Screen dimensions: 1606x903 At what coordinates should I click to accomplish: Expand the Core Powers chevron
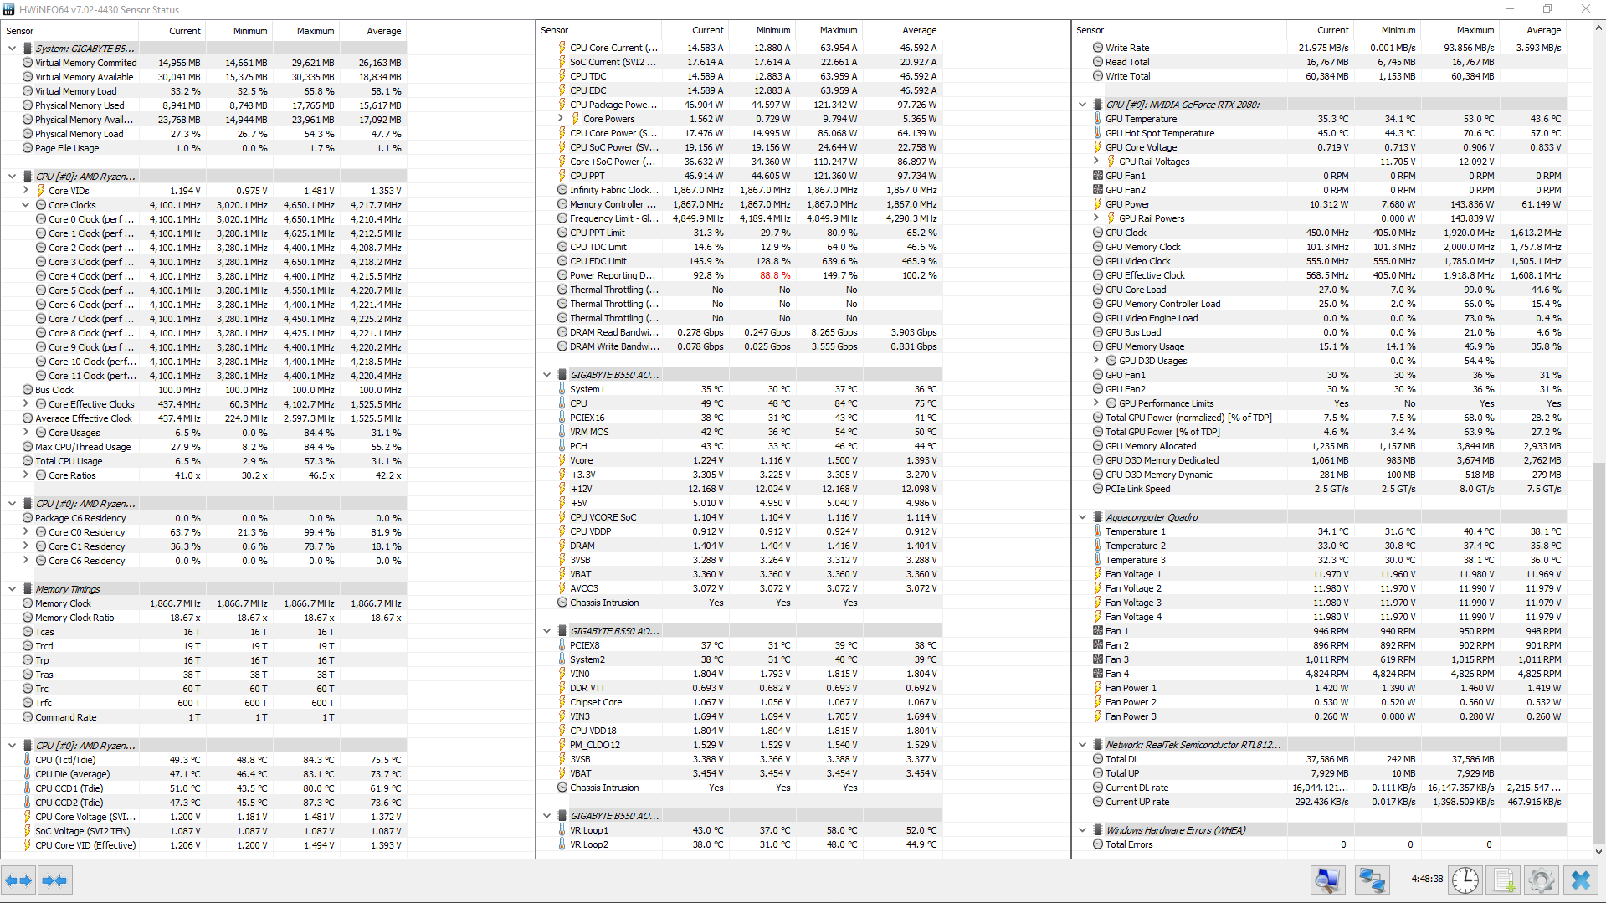click(x=561, y=119)
